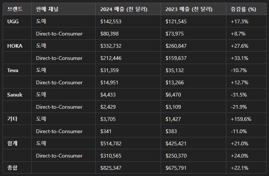
Task: Click the 합계 row label
Action: (x=12, y=143)
